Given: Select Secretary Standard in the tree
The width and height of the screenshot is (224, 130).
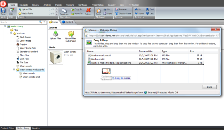Looking at the screenshot, I should 27,52.
